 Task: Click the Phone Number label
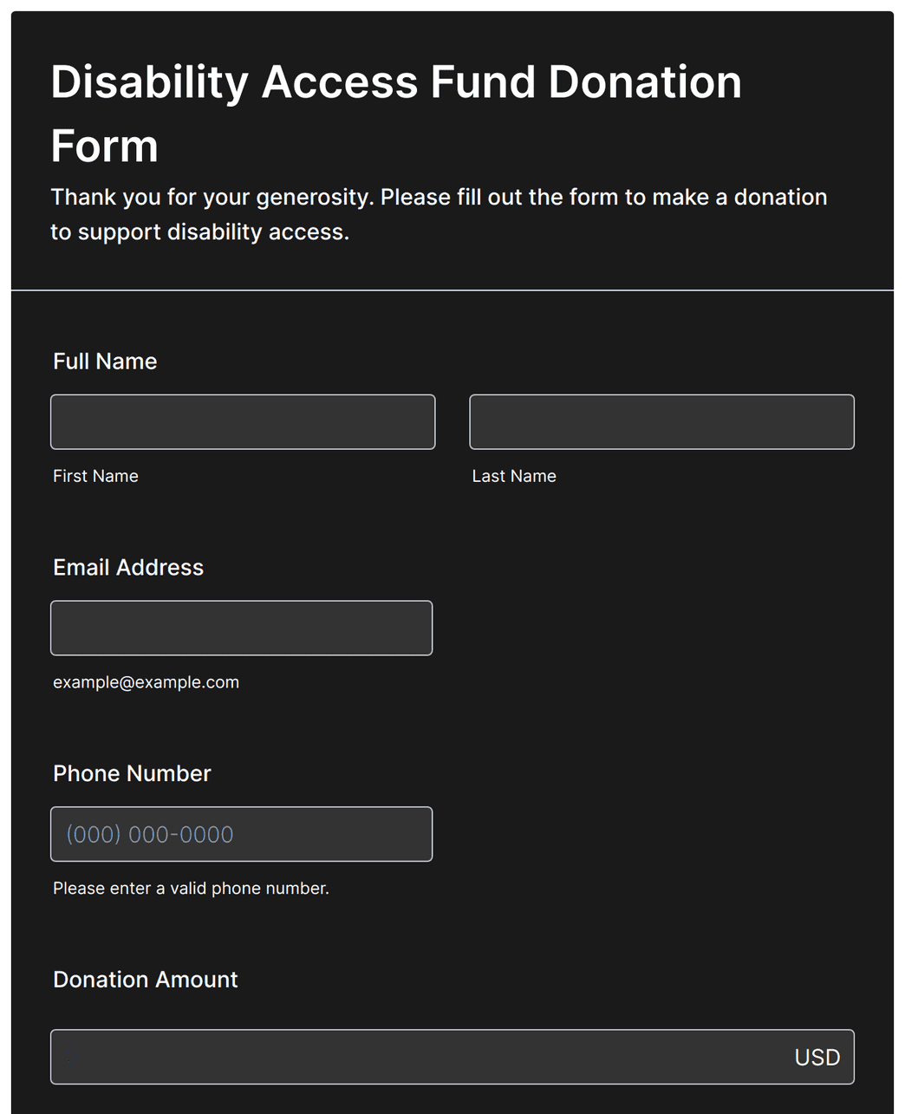point(132,773)
